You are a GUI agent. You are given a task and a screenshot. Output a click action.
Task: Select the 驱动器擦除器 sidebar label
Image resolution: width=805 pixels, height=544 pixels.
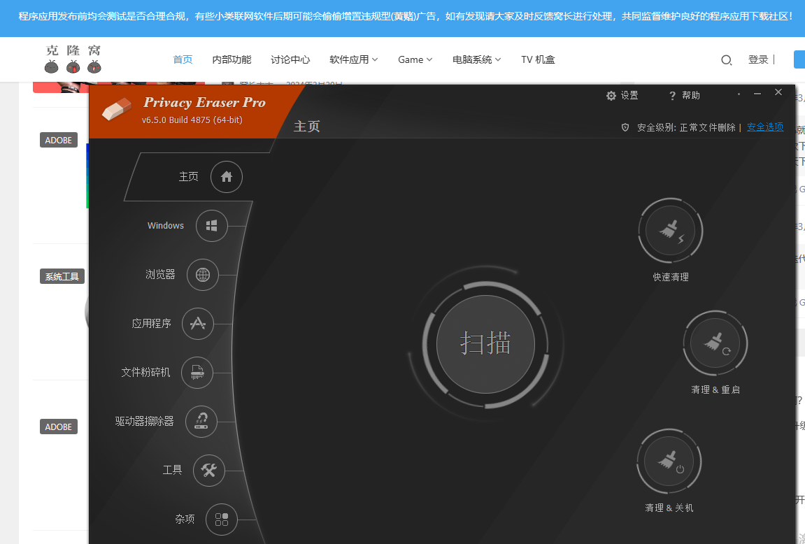(x=144, y=422)
